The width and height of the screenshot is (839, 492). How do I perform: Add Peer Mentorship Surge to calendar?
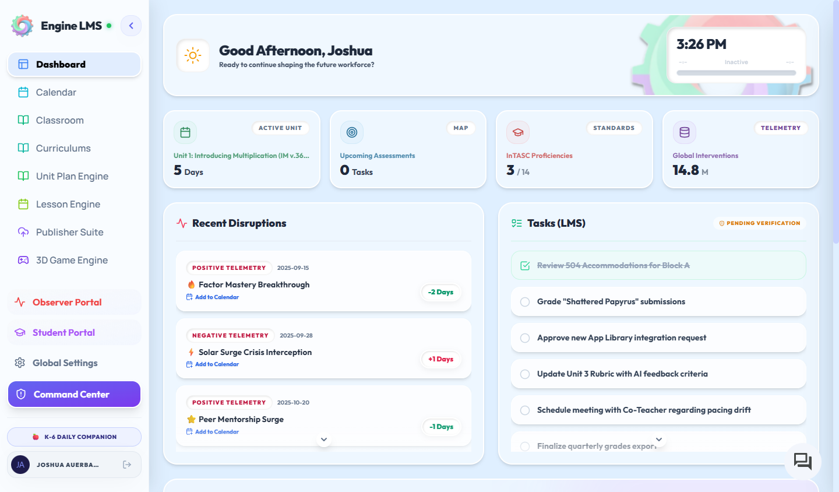click(x=213, y=432)
